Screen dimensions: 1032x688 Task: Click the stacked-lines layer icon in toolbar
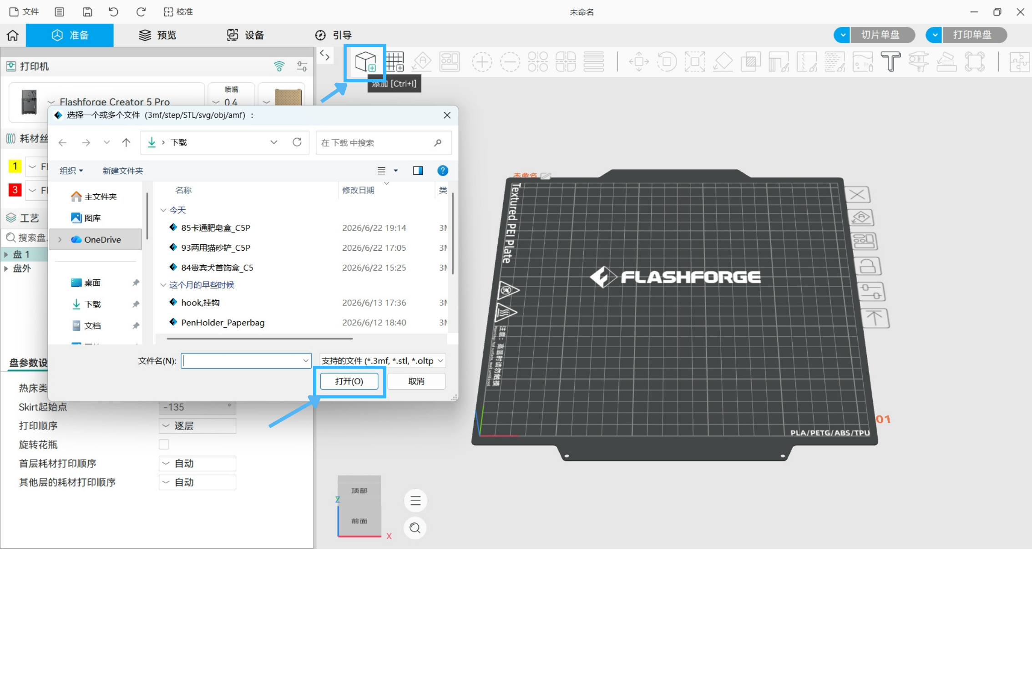(594, 62)
